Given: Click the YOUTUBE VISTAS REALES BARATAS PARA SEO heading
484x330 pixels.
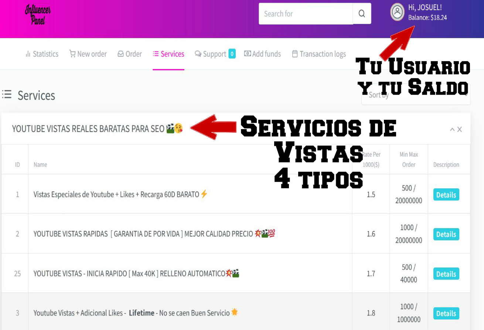Looking at the screenshot, I should click(x=98, y=129).
